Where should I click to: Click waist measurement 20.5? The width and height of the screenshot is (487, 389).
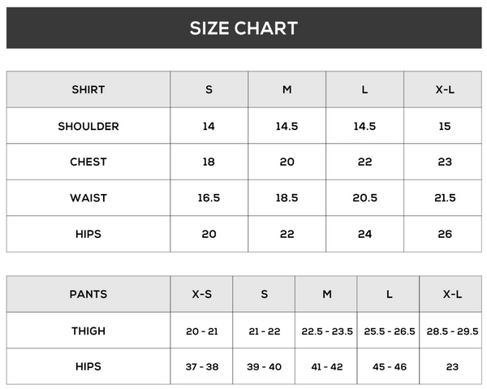coord(364,197)
